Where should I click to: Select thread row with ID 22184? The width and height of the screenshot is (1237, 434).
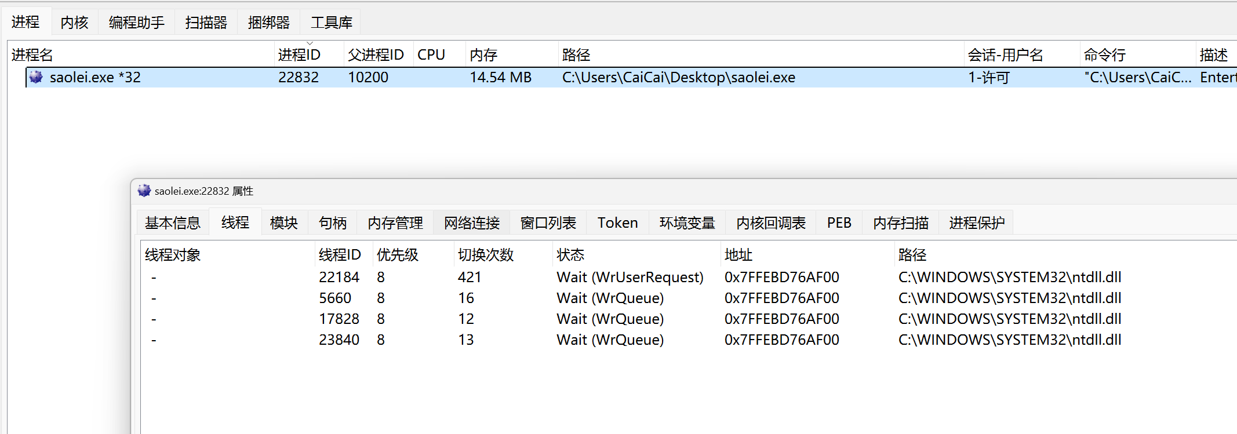coord(689,277)
